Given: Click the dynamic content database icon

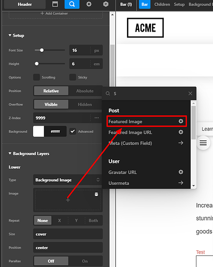Looking at the screenshot, I should pyautogui.click(x=96, y=194).
